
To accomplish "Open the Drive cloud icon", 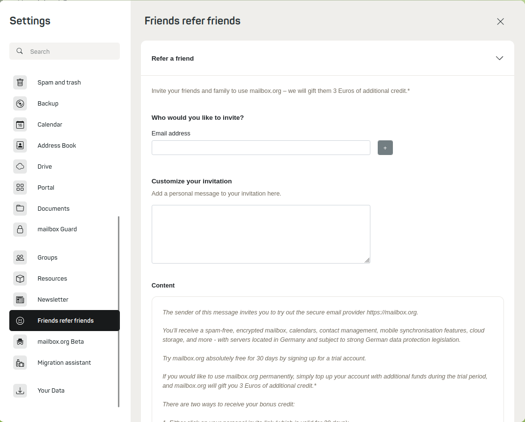I will pyautogui.click(x=20, y=167).
